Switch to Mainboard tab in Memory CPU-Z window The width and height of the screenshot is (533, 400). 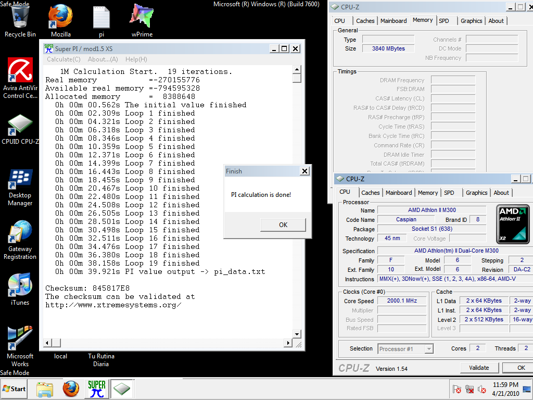tap(394, 21)
